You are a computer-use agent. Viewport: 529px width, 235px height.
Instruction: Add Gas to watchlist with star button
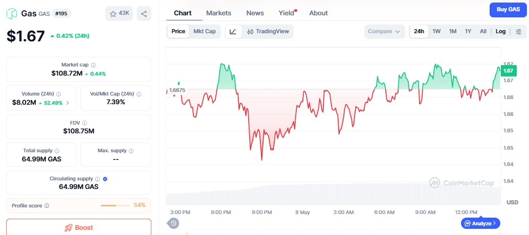tap(119, 13)
